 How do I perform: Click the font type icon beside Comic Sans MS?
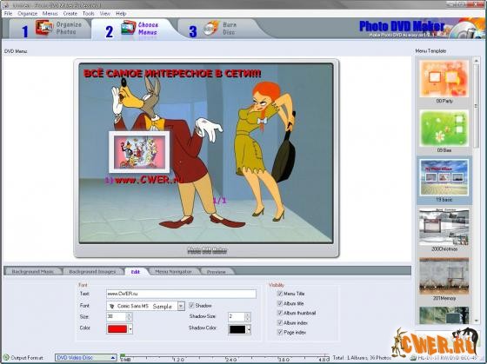pyautogui.click(x=112, y=306)
